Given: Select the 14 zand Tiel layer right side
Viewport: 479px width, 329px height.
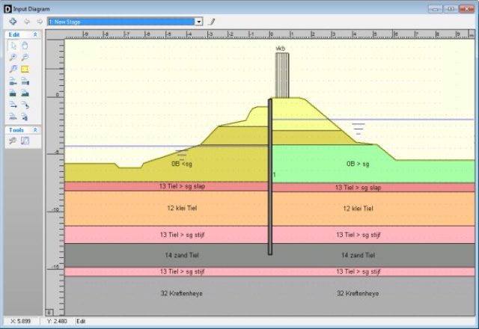Looking at the screenshot, I should tap(358, 255).
